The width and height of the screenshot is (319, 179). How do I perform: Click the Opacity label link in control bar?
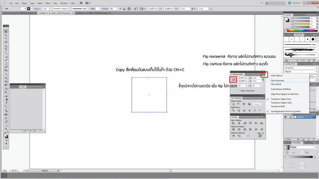105,9
